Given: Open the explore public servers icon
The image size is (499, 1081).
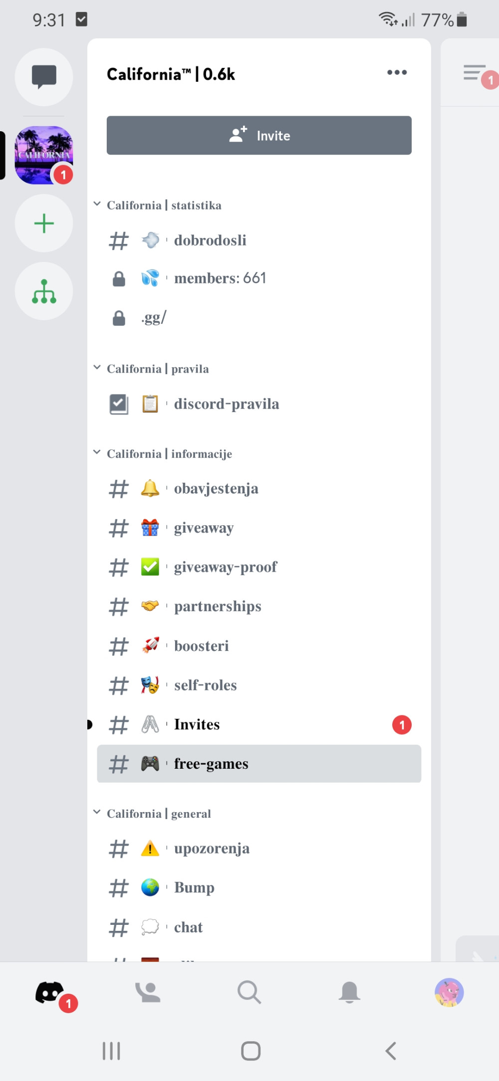Looking at the screenshot, I should (x=44, y=291).
